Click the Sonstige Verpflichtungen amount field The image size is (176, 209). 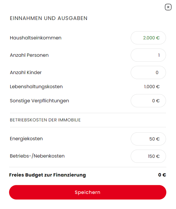point(148,101)
